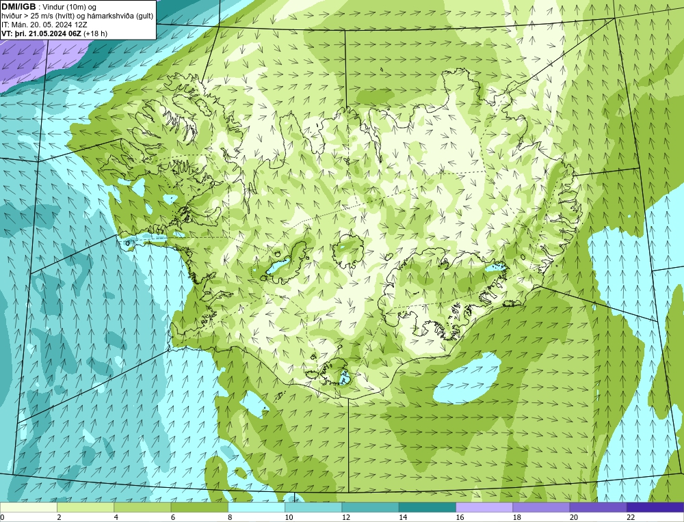Screen dimensions: 684x522
Task: Click the legend label '6'
Action: coord(173,517)
